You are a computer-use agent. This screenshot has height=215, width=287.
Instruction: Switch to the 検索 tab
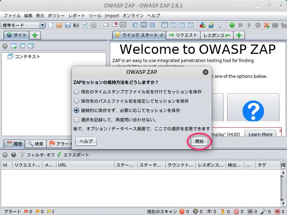coord(36,144)
